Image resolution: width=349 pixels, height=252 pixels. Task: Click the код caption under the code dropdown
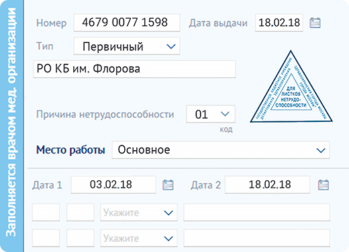point(226,129)
